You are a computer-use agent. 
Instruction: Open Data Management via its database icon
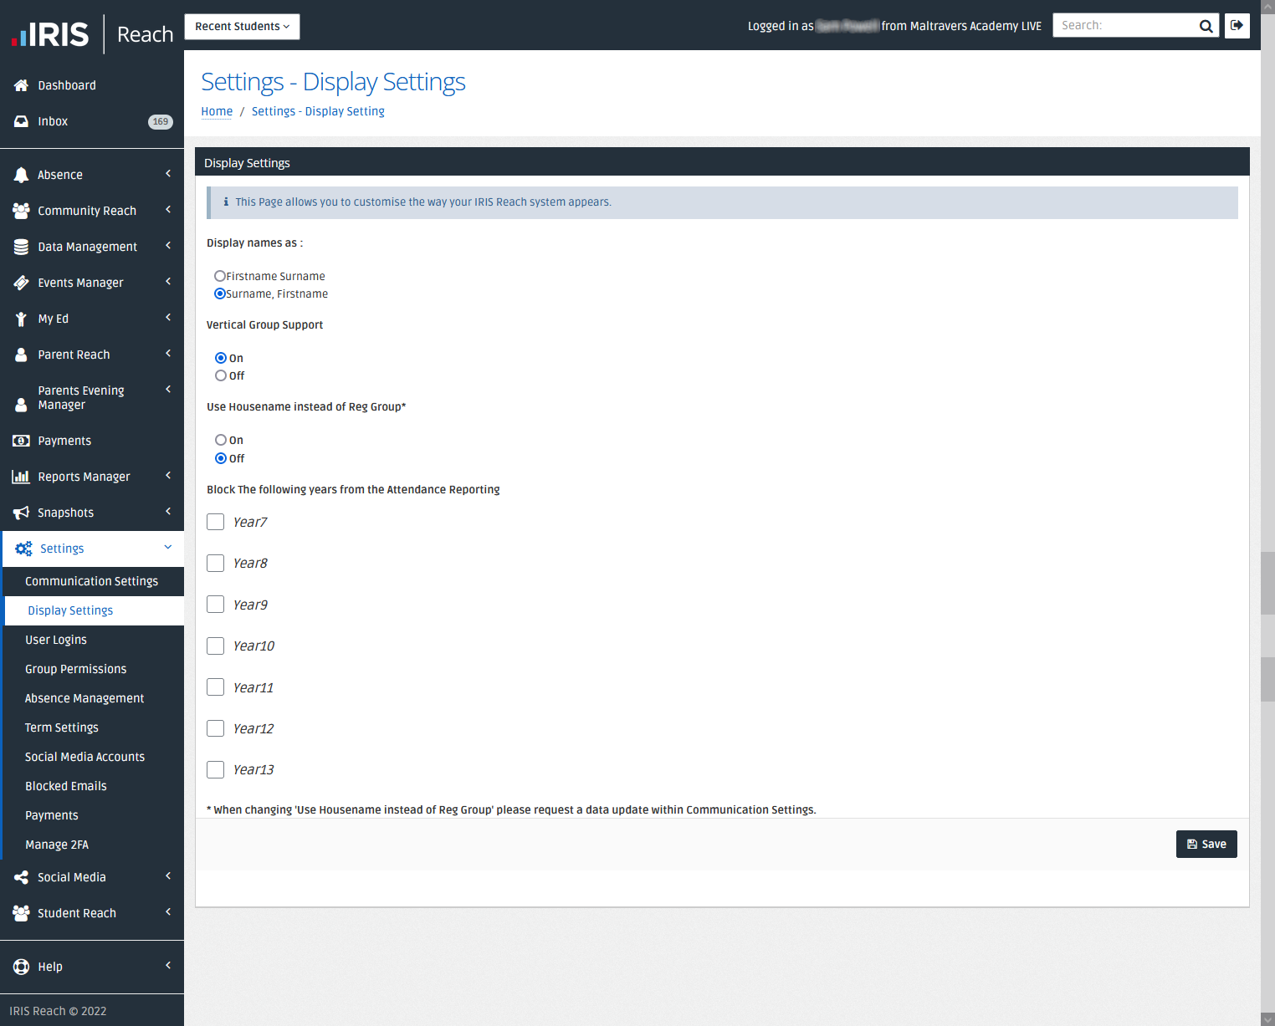pos(21,246)
